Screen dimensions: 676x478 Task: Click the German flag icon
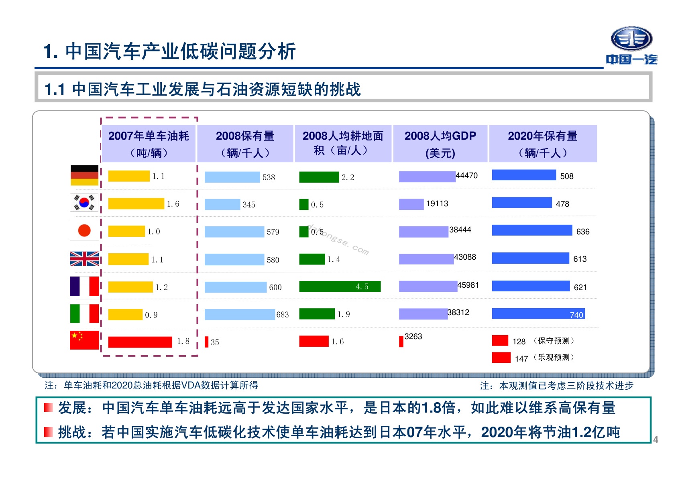pyautogui.click(x=84, y=175)
